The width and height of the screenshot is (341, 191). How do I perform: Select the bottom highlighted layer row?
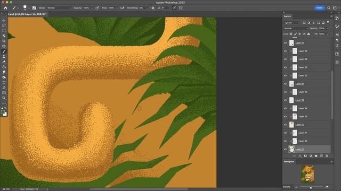(307, 149)
